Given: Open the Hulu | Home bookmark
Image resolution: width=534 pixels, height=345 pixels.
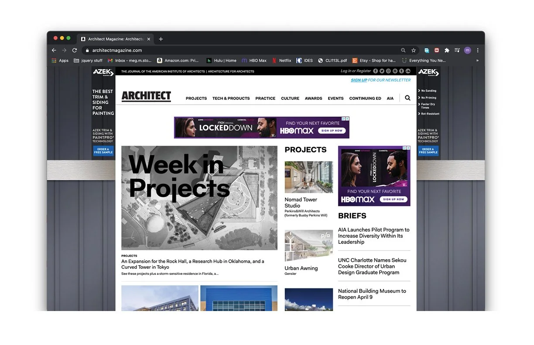Looking at the screenshot, I should [222, 61].
